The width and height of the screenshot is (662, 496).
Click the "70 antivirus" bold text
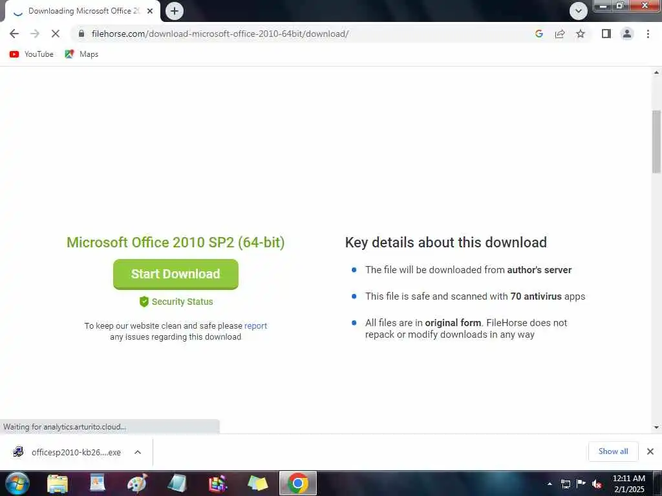536,296
